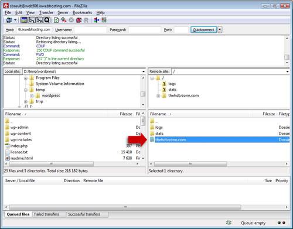Open the Help menu
Image resolution: width=293 pixels, height=229 pixels.
100,12
